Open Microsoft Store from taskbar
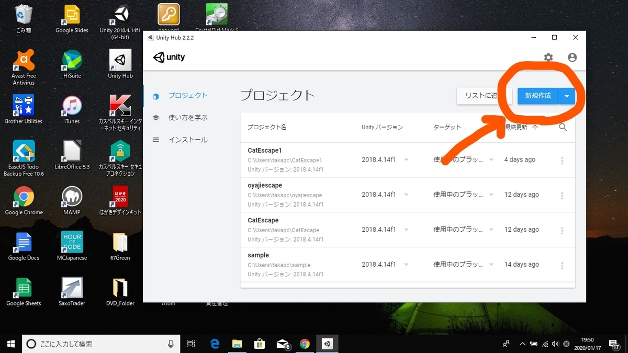628x353 pixels. (x=260, y=344)
